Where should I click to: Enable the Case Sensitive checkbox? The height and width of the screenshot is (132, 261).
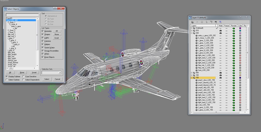[x=23, y=76]
